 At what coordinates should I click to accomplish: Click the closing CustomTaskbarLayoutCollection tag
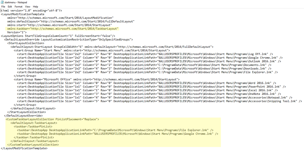33,145
